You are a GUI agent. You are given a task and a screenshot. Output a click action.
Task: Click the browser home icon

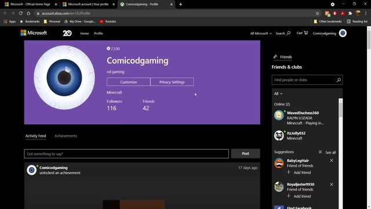(x=28, y=13)
